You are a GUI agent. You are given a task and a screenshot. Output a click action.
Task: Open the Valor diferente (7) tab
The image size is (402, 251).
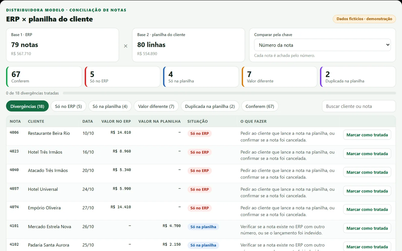point(156,106)
